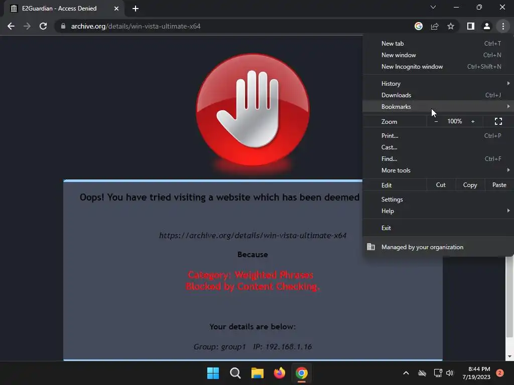514x385 pixels.
Task: Open Downloads from the menu
Action: click(438, 95)
